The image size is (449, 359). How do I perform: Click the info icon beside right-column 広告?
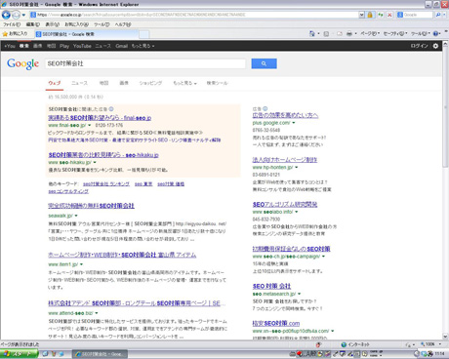265,108
